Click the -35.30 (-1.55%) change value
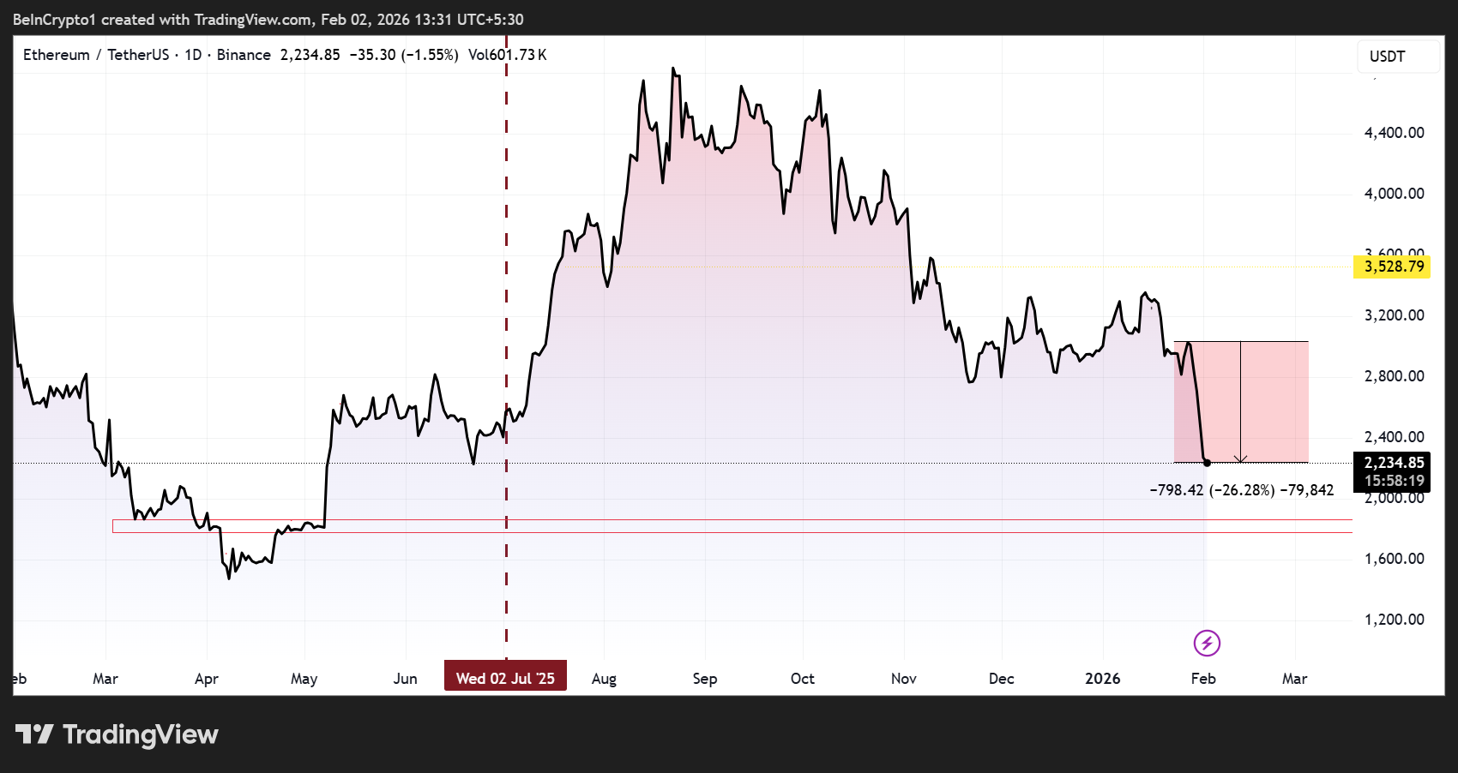 (404, 55)
